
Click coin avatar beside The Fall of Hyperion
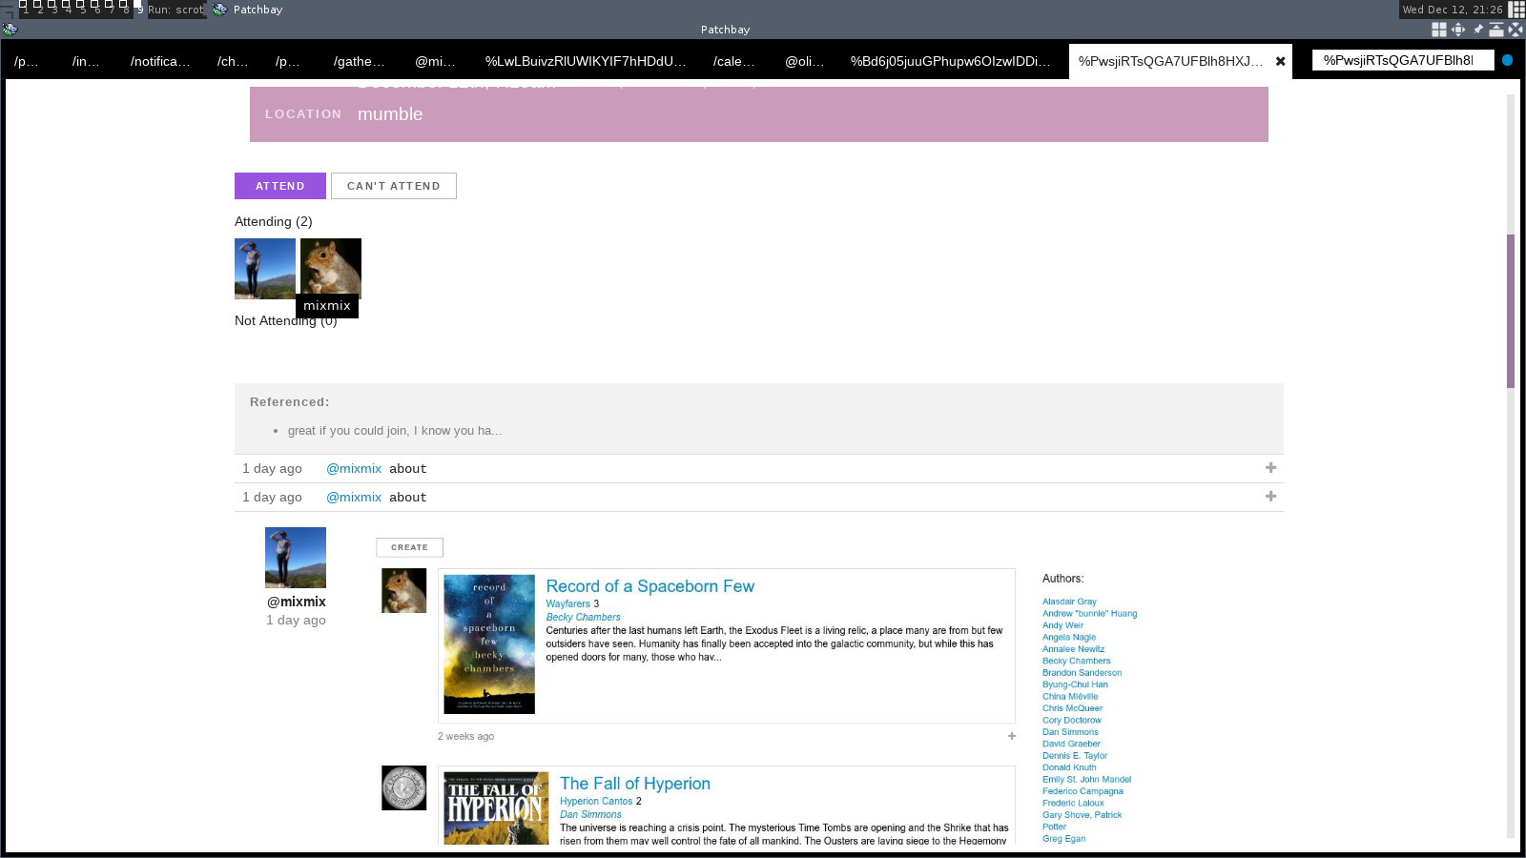tap(404, 788)
